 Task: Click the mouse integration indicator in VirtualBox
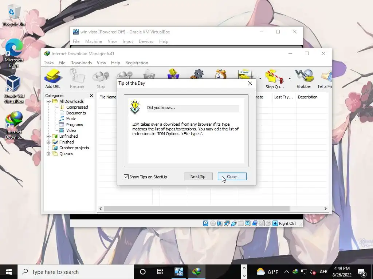pyautogui.click(x=268, y=223)
